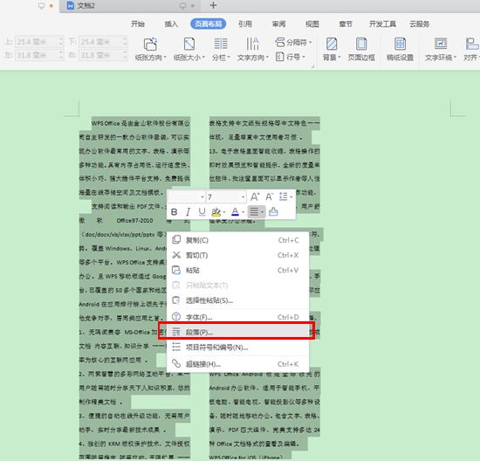Image resolution: width=480 pixels, height=461 pixels.
Task: Open the 分栏 columns tool
Action: [x=221, y=49]
